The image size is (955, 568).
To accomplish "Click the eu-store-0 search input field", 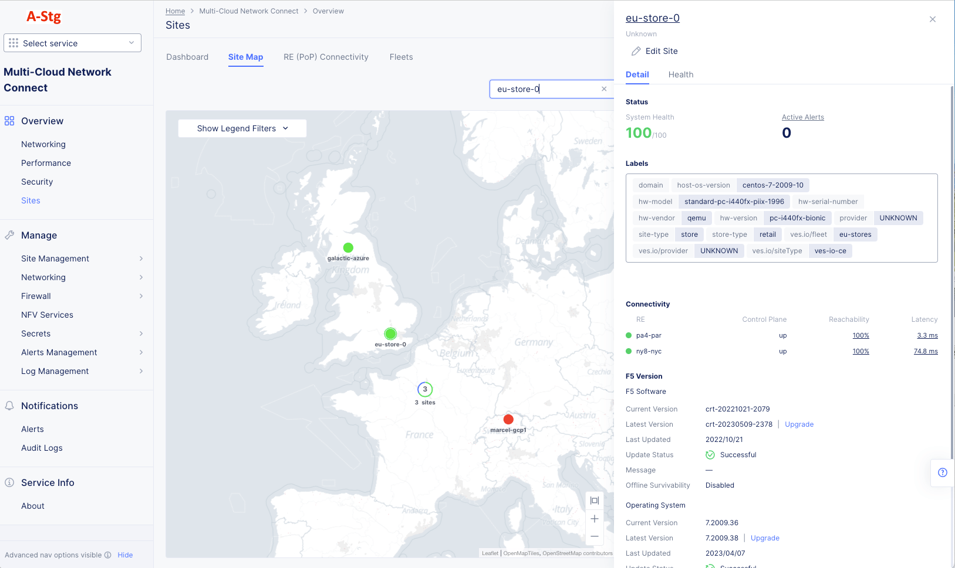I will tap(546, 89).
